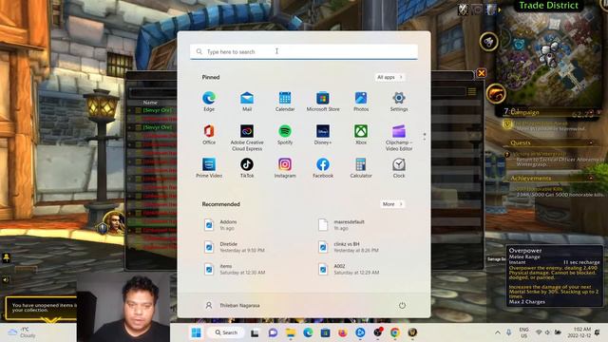Open the Mail pinned app
Screen dimensions: 608x342
coord(247,102)
